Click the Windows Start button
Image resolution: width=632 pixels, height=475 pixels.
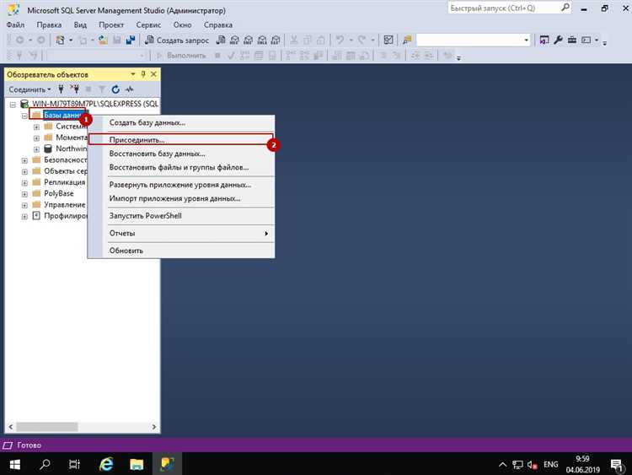[15, 464]
